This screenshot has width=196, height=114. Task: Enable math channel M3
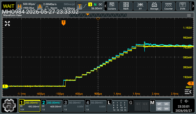pos(166,104)
